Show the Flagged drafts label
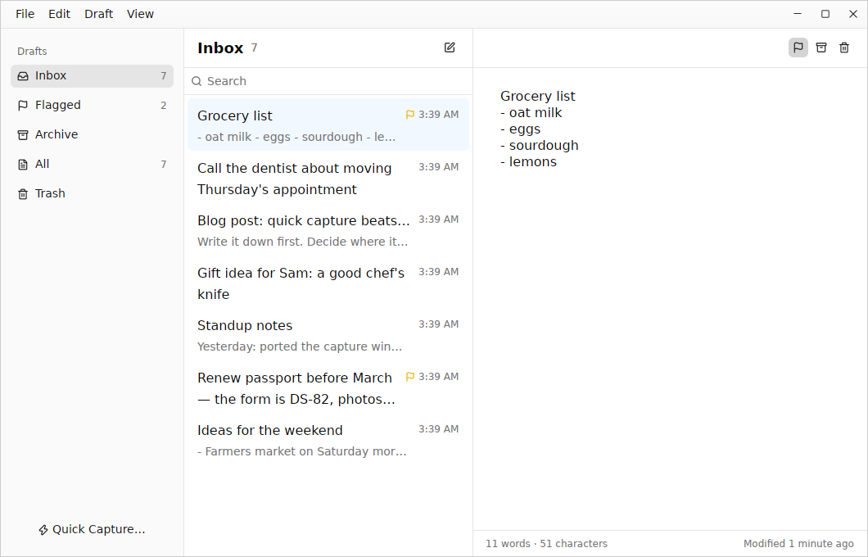Image resolution: width=868 pixels, height=557 pixels. (57, 105)
